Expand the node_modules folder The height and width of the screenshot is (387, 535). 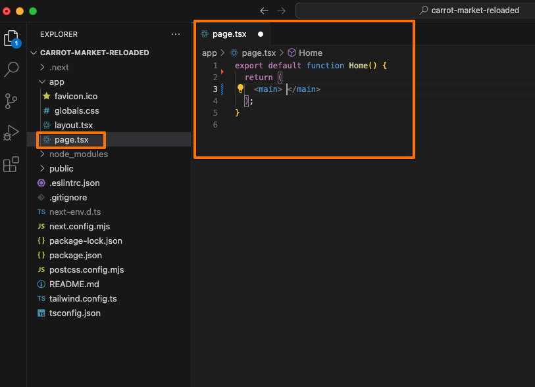42,154
